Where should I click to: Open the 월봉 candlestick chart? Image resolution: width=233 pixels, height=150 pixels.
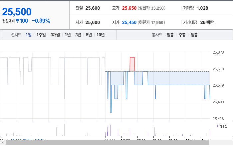(x=194, y=35)
